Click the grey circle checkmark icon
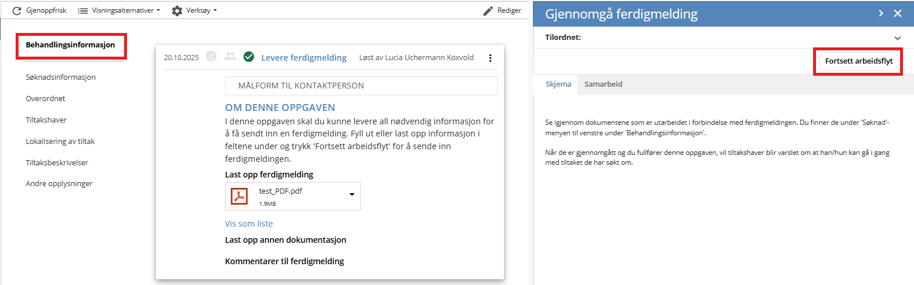This screenshot has height=285, width=914. coord(212,57)
